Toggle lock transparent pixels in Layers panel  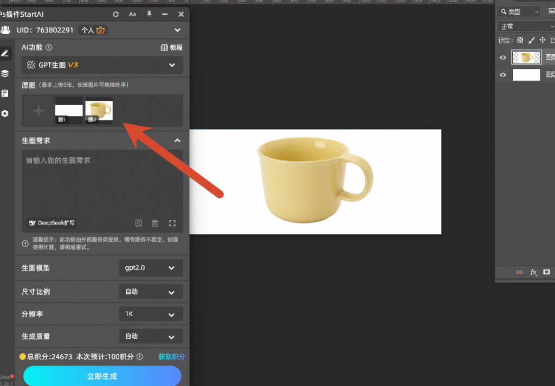click(x=520, y=40)
